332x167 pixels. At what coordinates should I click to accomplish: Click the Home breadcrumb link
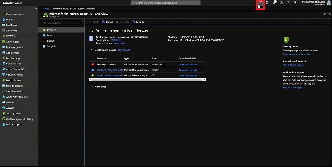pos(46,9)
